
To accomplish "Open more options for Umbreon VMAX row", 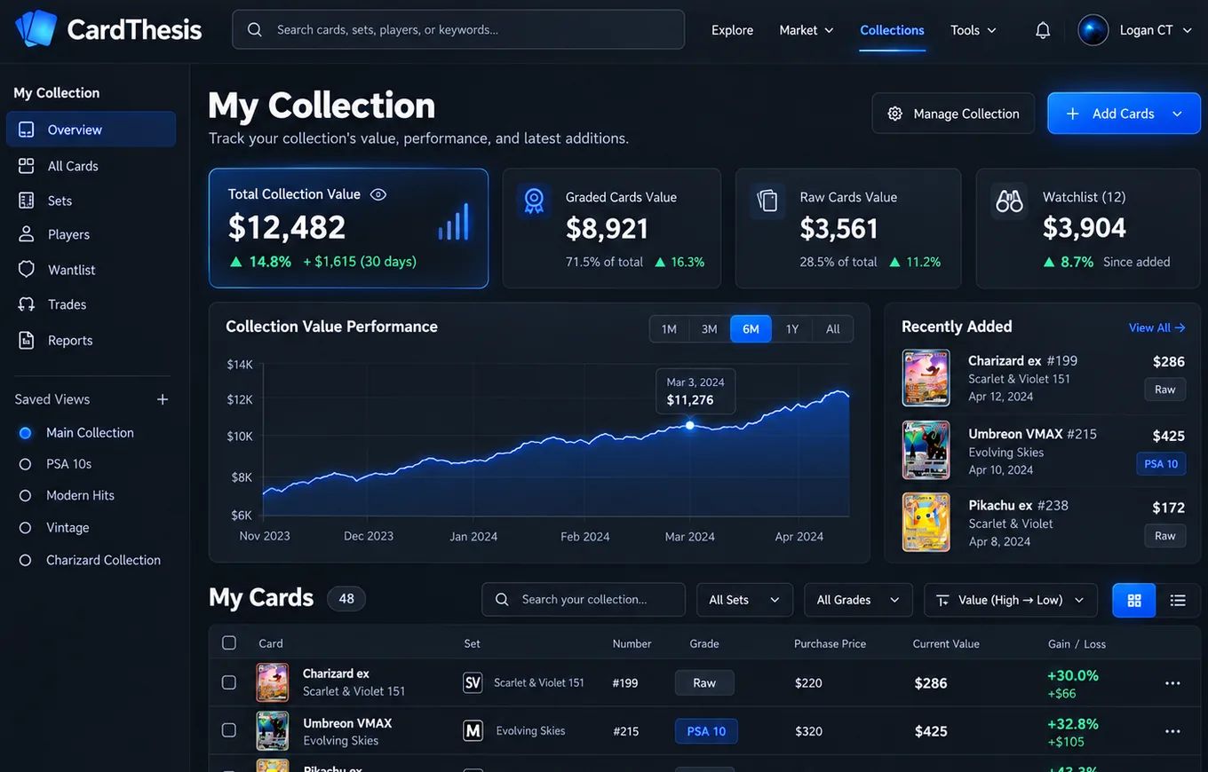I will point(1172,731).
